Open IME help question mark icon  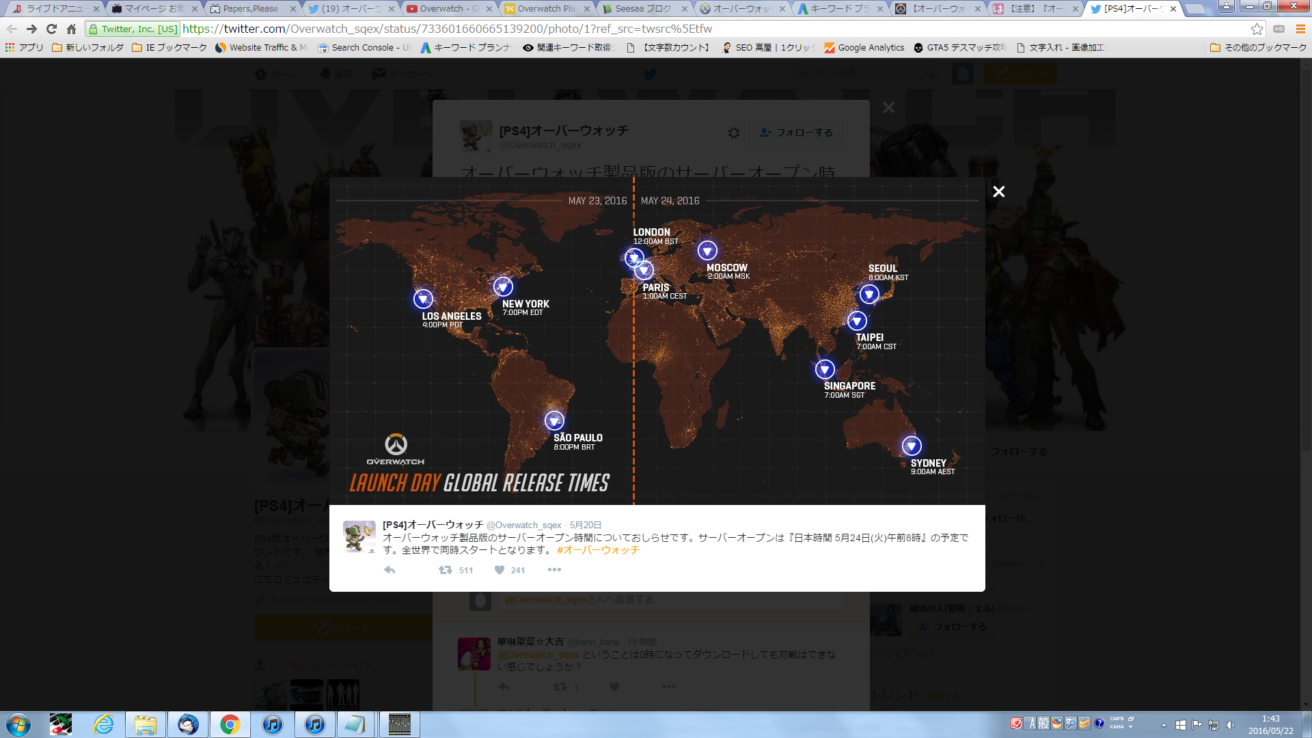(1099, 723)
